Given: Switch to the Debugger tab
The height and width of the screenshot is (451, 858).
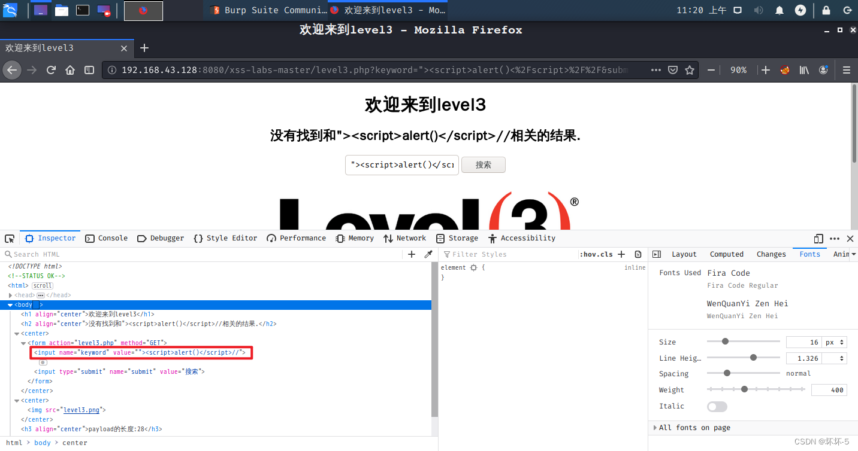Looking at the screenshot, I should (161, 238).
